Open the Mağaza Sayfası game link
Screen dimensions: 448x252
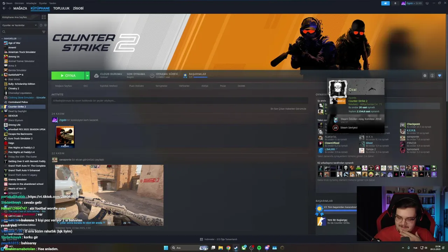pyautogui.click(x=63, y=86)
